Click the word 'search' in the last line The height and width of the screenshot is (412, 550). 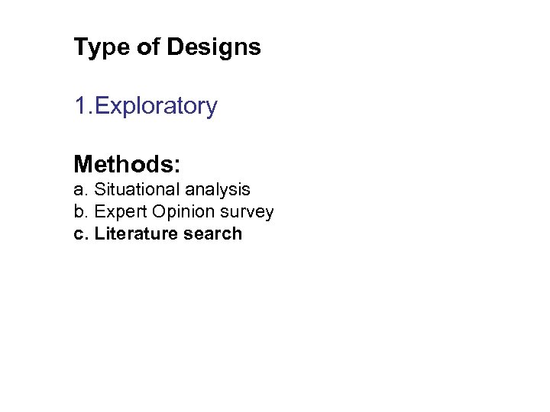point(212,233)
